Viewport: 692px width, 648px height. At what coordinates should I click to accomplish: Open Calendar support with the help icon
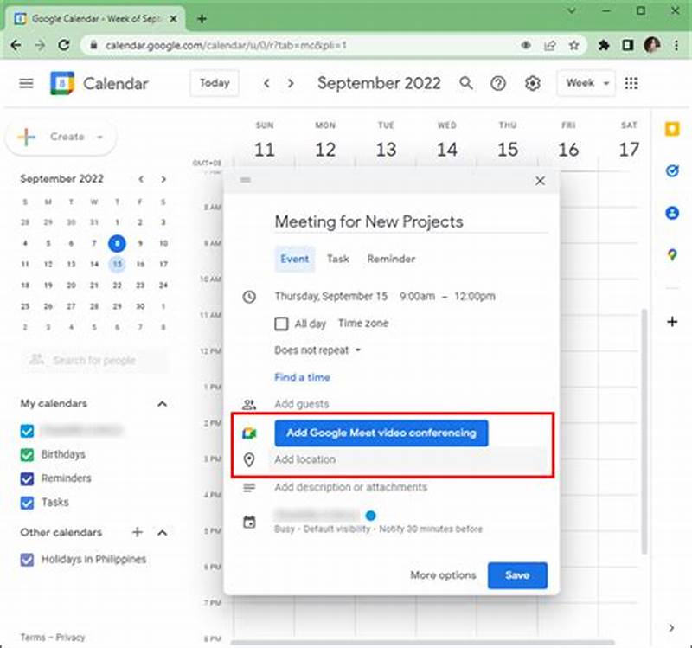point(497,83)
